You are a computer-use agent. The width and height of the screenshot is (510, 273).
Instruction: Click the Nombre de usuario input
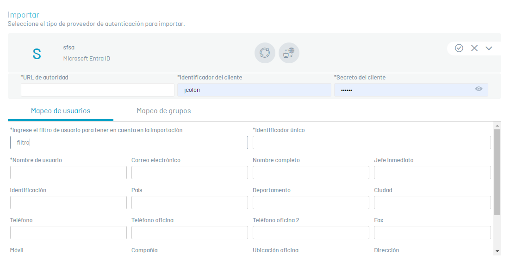tap(68, 173)
